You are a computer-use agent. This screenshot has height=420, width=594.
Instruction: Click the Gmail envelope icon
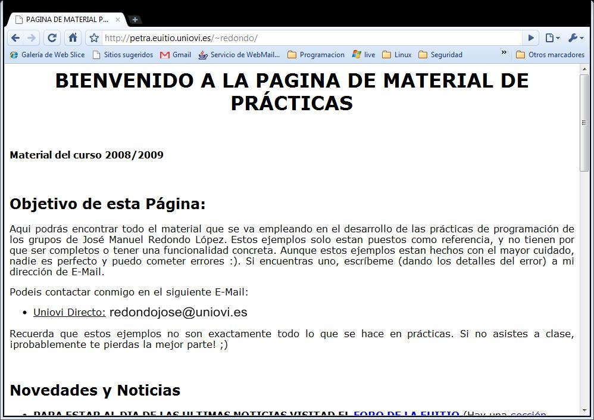(x=164, y=55)
